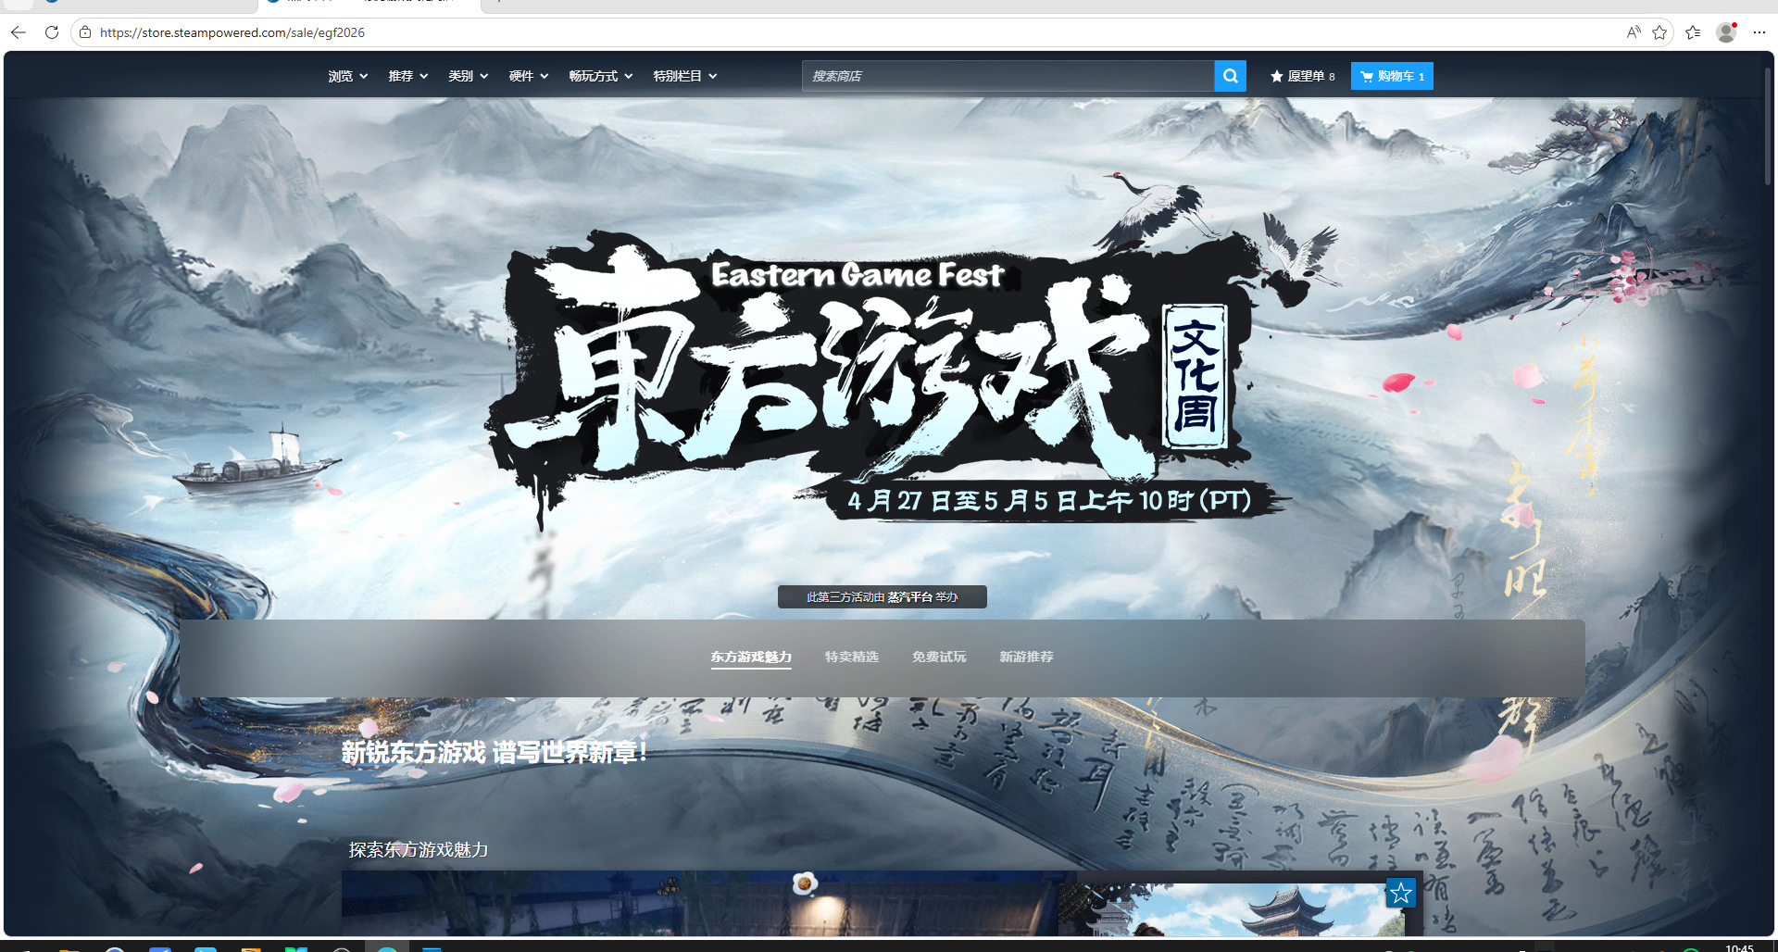Click in the store search (搜索商店) field
The width and height of the screenshot is (1778, 952).
point(1008,76)
